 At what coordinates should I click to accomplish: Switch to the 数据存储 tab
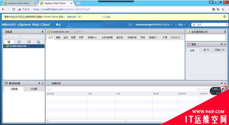tap(132, 38)
